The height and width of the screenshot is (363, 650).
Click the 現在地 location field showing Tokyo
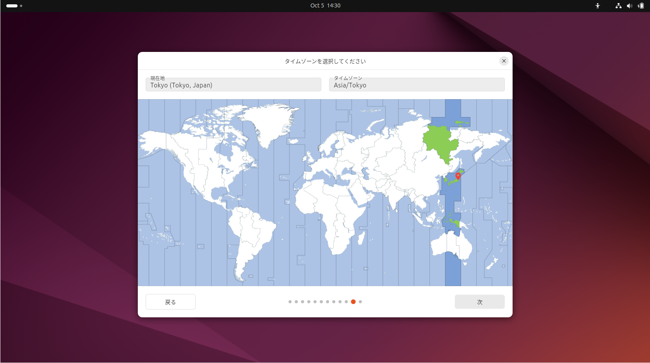click(x=233, y=85)
